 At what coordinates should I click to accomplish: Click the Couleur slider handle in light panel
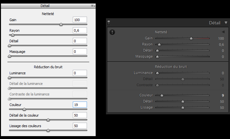click(x=24, y=109)
